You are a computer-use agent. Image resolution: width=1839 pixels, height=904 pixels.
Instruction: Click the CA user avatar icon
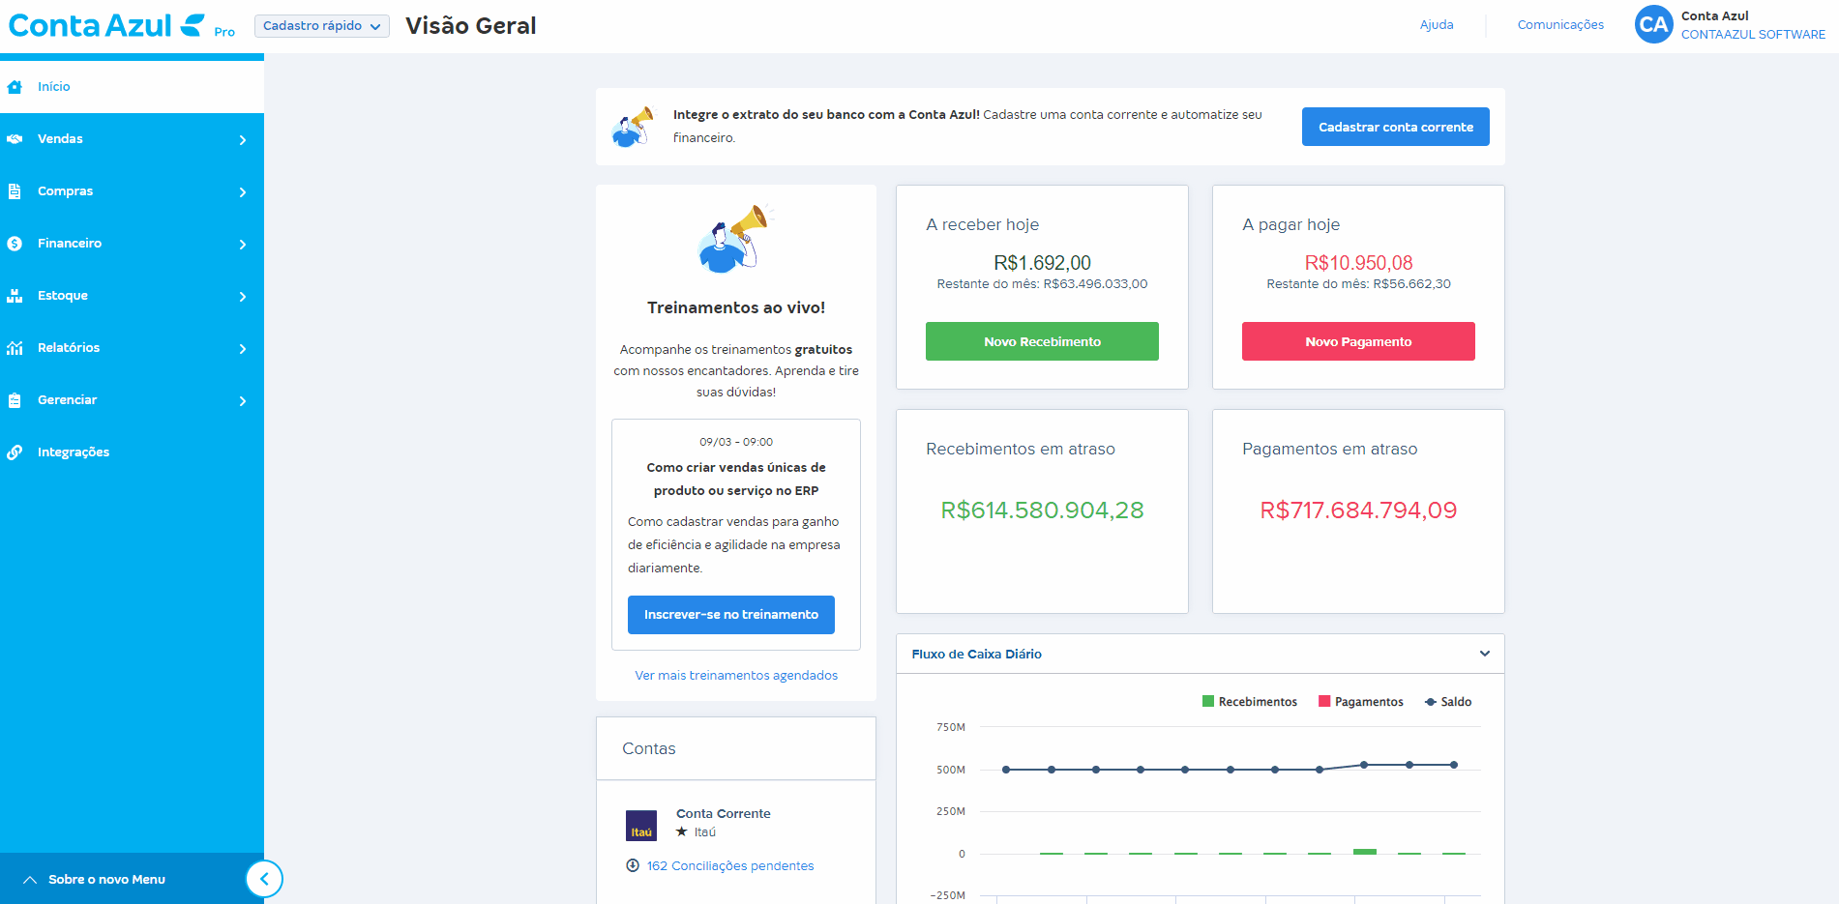(1653, 25)
